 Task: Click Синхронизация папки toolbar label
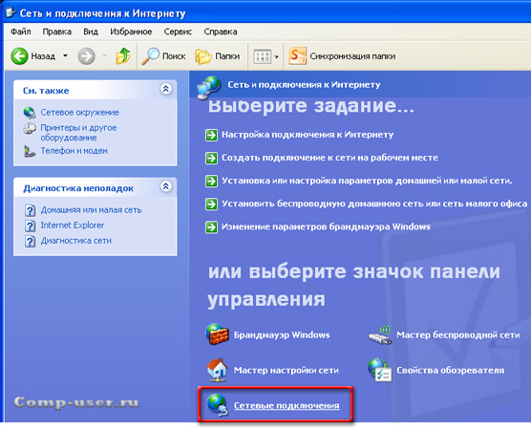click(352, 56)
